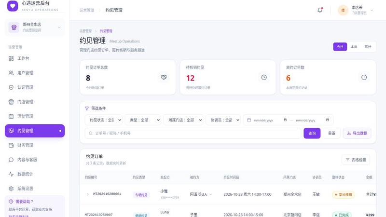
Task: Click the 约见时间段 column header
Action: pyautogui.click(x=231, y=177)
